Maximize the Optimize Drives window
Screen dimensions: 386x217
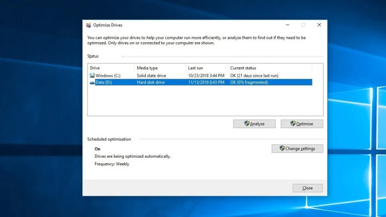(303, 25)
